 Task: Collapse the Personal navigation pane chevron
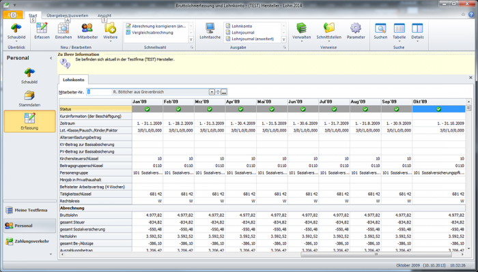tap(51, 58)
